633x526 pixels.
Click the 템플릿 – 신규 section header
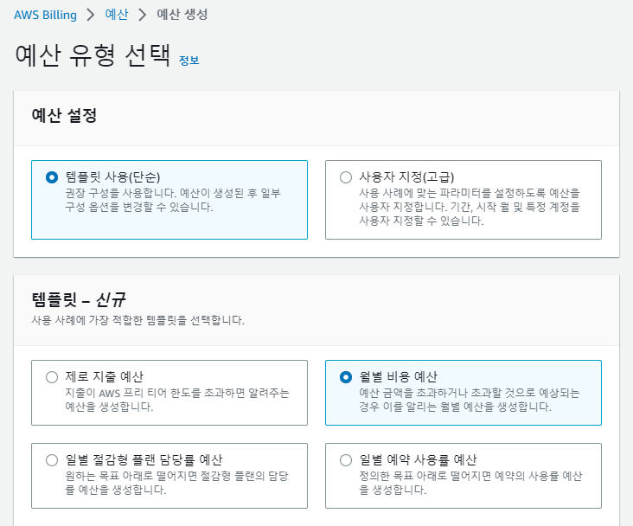point(79,299)
